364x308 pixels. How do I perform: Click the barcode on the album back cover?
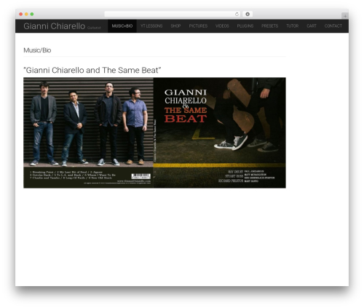click(141, 176)
